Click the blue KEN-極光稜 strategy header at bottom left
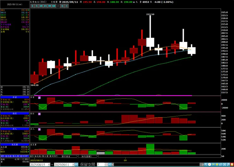This screenshot has height=167, width=234. coord(15,156)
